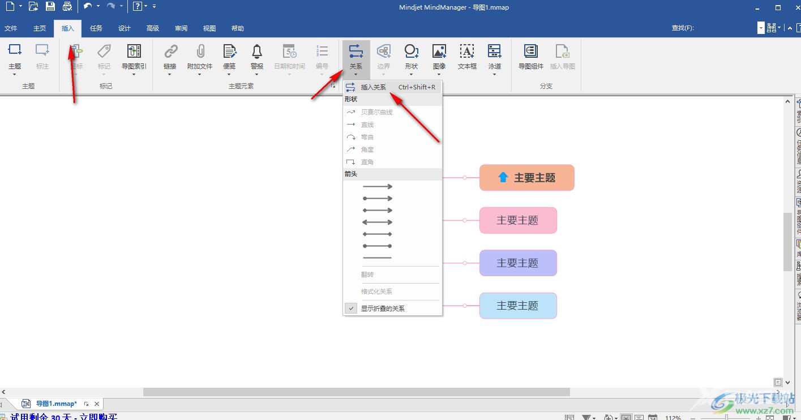Switch to the 视图 ribbon tab

[209, 28]
